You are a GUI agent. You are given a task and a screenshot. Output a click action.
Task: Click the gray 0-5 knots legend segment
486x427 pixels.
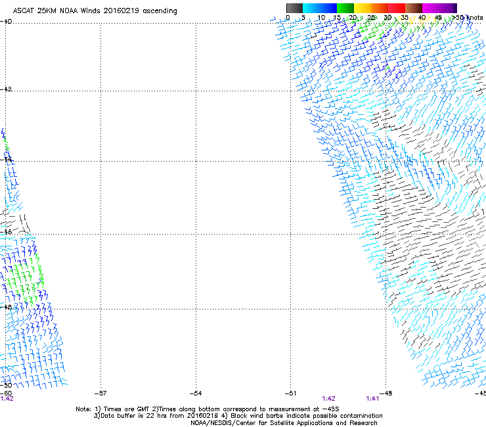(x=294, y=8)
